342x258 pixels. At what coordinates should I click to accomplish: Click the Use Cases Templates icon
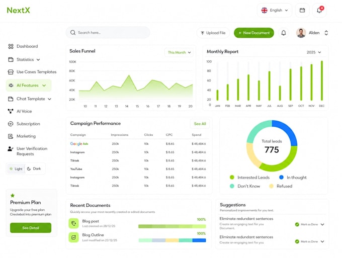(x=11, y=72)
